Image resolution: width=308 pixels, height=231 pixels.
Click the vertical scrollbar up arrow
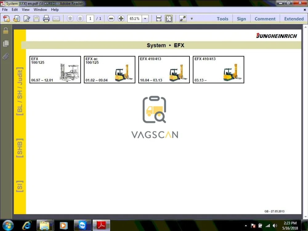click(x=306, y=27)
